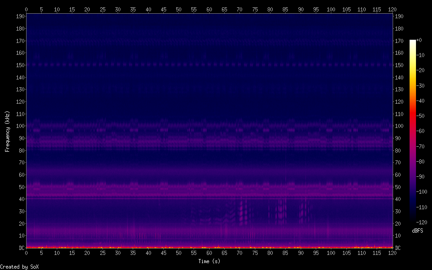Click 150 kHz label on right frequency axis
This screenshot has height=270, width=432.
[x=400, y=65]
